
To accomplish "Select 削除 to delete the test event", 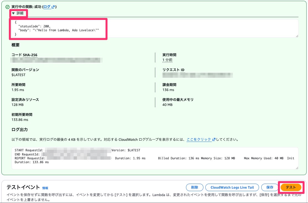I will click(195, 187).
